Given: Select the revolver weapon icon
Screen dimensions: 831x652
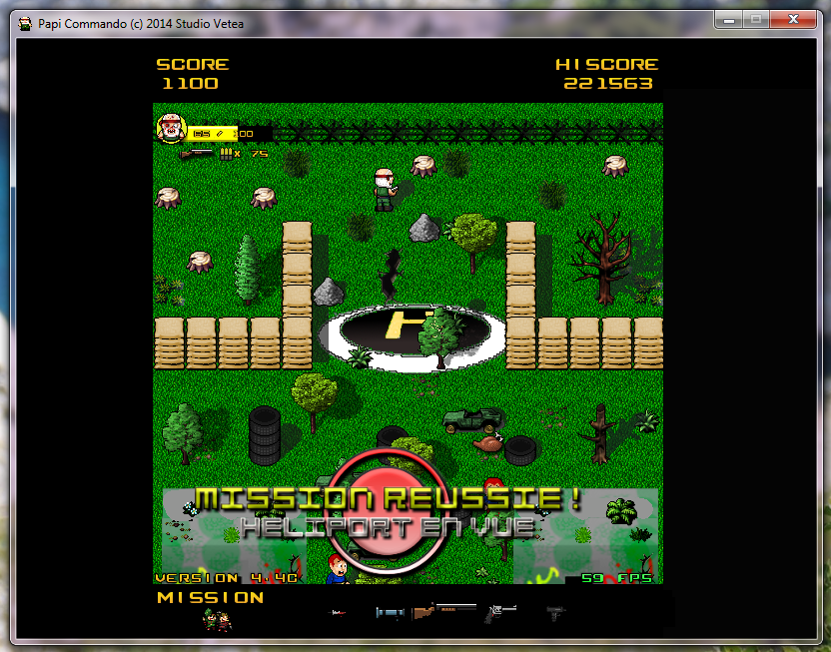Looking at the screenshot, I should pyautogui.click(x=499, y=613).
